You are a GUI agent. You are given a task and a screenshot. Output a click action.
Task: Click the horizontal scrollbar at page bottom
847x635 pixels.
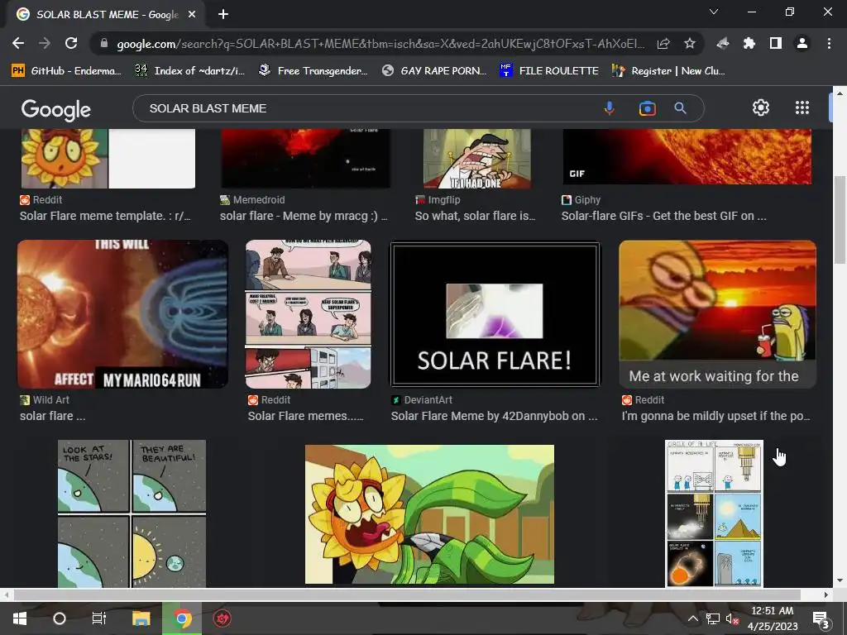[407, 595]
